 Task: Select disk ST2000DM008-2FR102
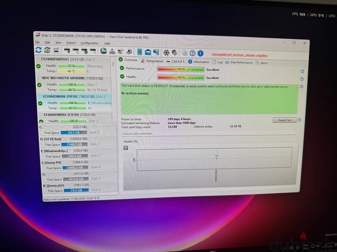(75, 102)
